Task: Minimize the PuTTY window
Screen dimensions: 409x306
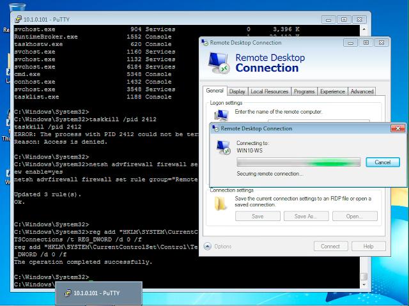Action: tap(328, 20)
